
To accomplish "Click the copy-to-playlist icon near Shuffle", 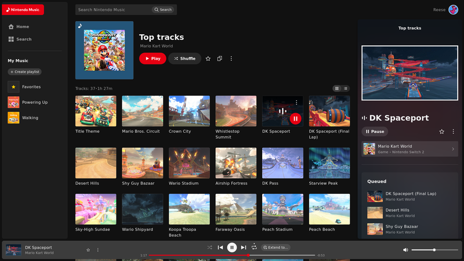I will click(x=220, y=59).
